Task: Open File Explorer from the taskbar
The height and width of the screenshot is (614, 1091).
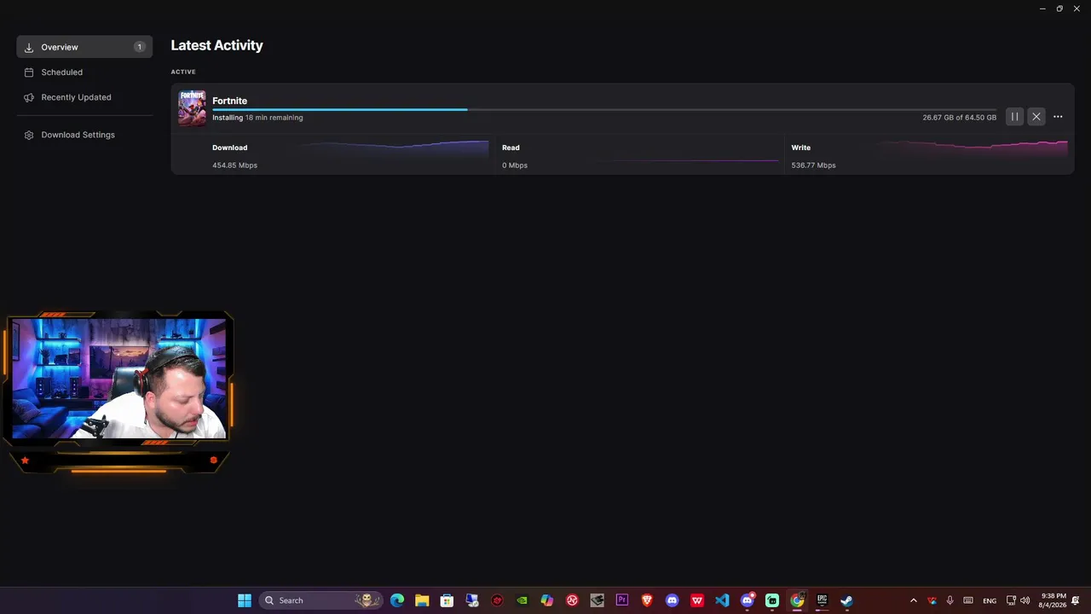Action: (422, 600)
